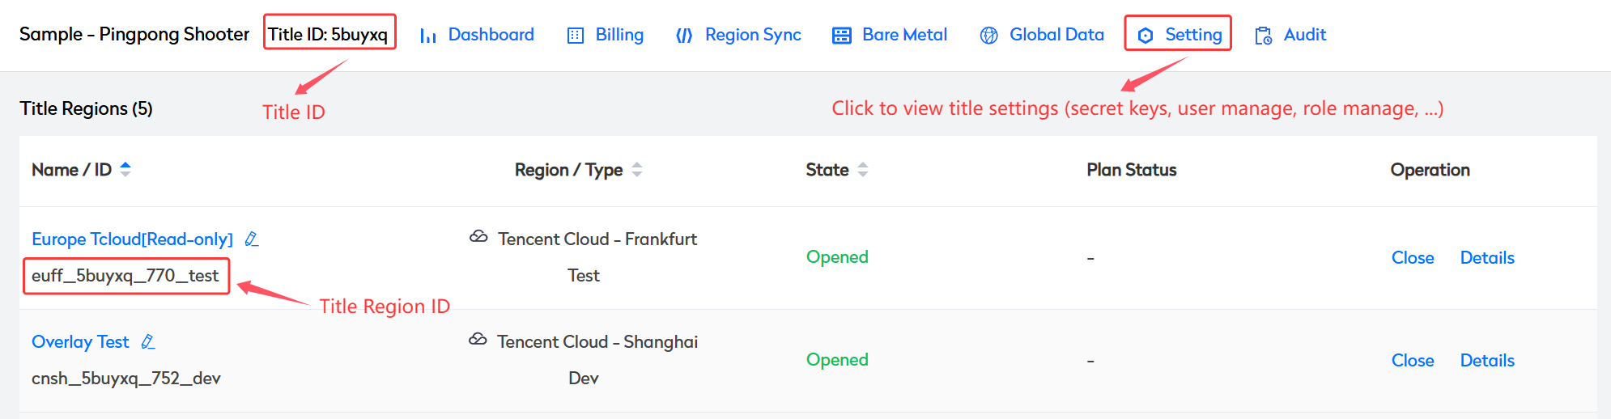Click edit pencil beside Overlay Test
The width and height of the screenshot is (1611, 419).
148,341
